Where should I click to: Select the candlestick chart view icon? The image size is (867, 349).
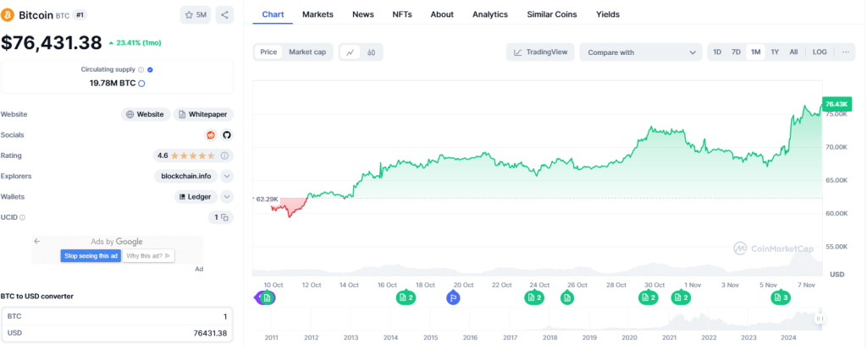pos(372,52)
